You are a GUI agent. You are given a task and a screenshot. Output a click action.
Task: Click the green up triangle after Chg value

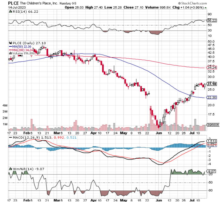point(205,8)
